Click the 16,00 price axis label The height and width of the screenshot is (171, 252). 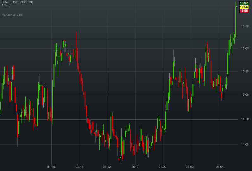pos(245,48)
